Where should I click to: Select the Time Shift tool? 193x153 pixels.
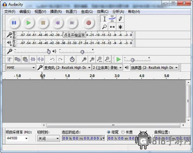point(112,27)
